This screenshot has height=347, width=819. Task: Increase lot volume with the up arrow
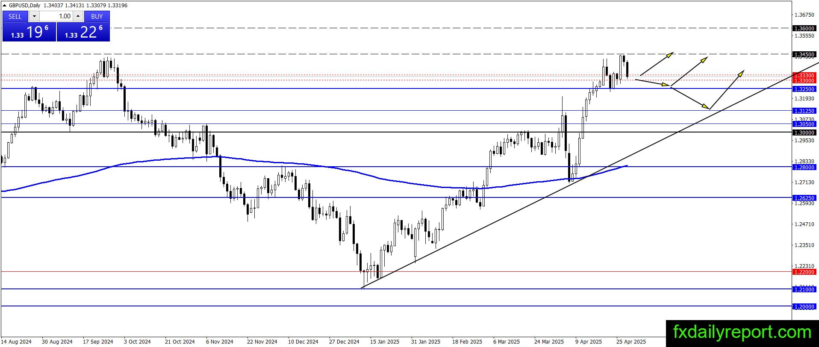78,16
